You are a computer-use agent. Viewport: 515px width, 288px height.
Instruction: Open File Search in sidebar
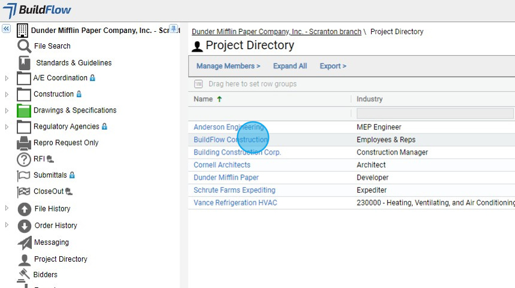pyautogui.click(x=52, y=46)
